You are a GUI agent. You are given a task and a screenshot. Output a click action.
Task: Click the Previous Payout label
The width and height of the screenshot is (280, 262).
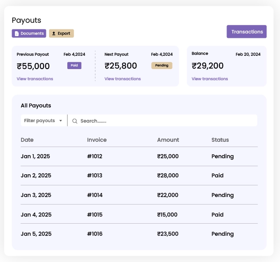click(33, 54)
